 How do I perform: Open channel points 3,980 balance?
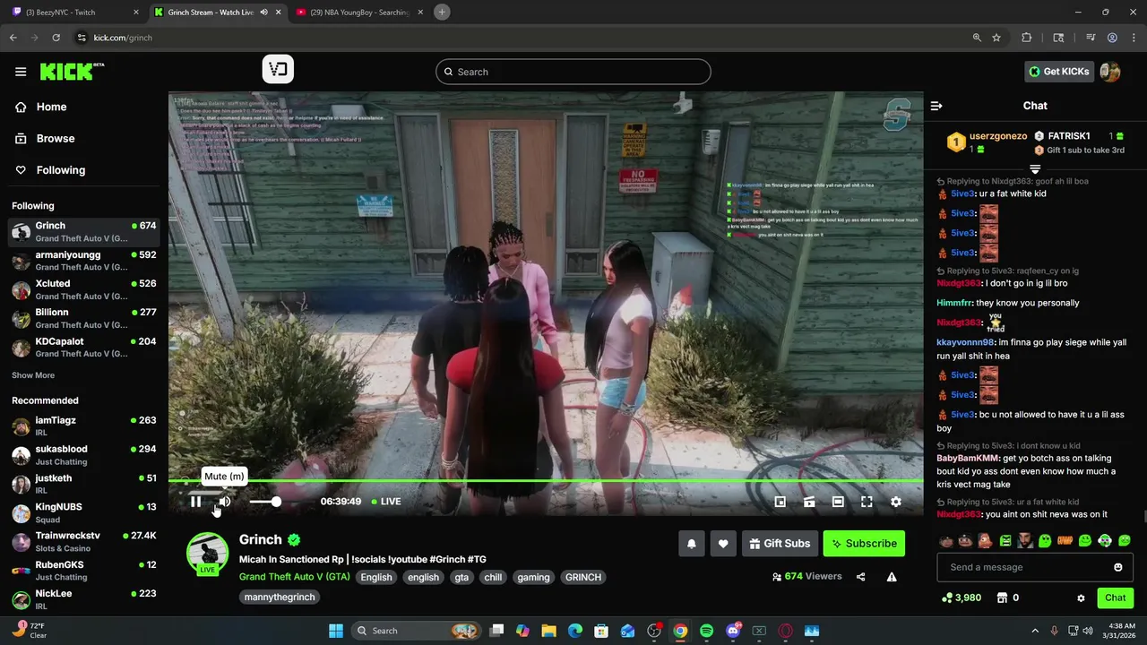(x=962, y=598)
